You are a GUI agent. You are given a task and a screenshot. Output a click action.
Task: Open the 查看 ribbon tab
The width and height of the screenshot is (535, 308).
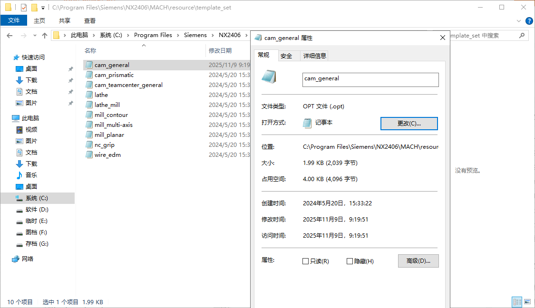point(90,20)
